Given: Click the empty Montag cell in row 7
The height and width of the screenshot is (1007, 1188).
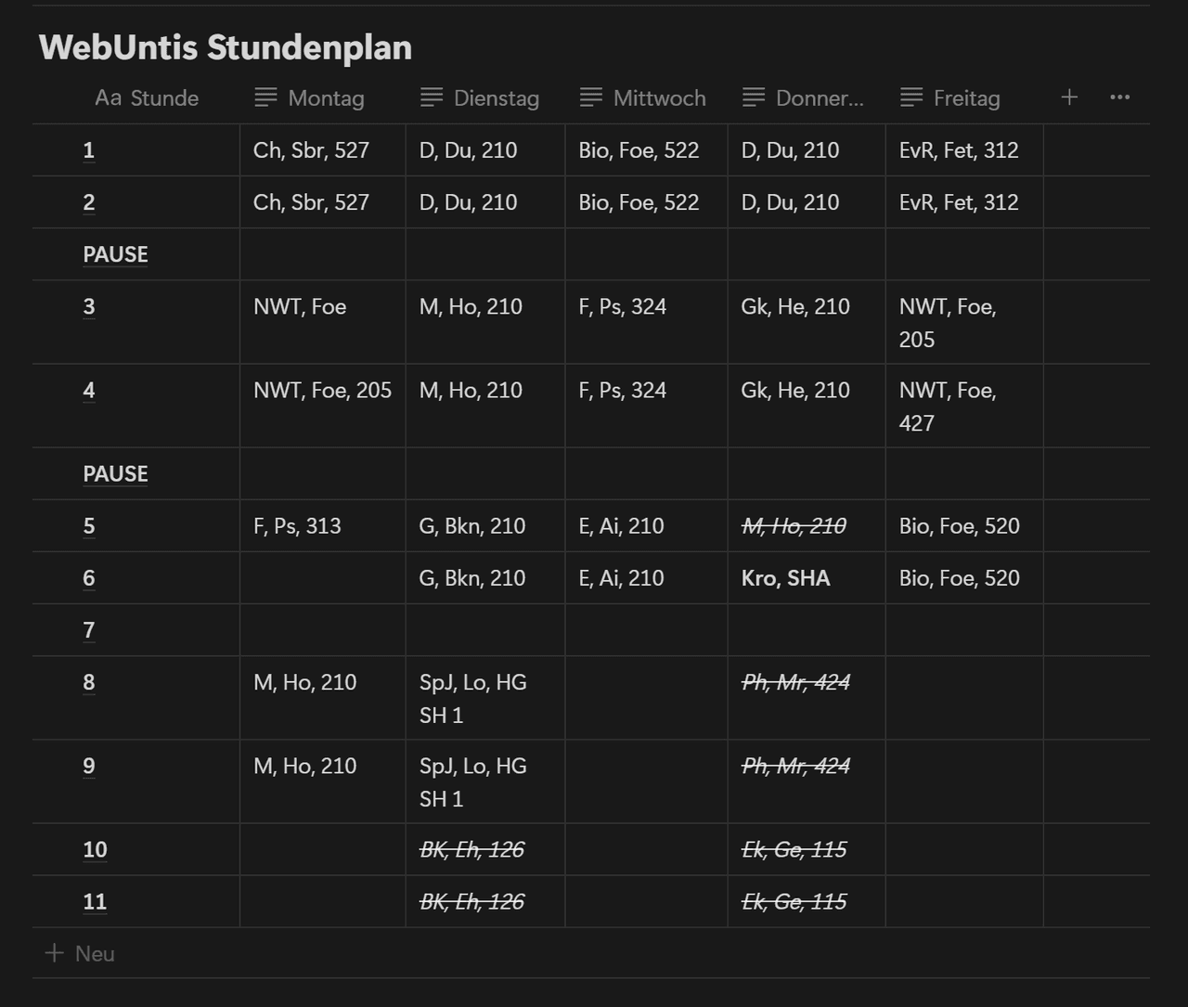Looking at the screenshot, I should click(322, 630).
